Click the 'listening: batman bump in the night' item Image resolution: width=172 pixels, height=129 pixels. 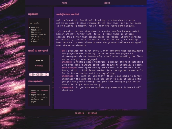(x=39, y=34)
